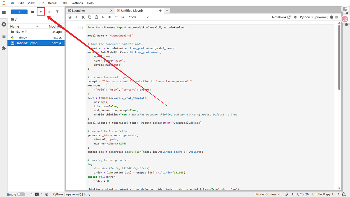Open the Table of Contents sidebar panel
The image size is (350, 197).
click(x=4, y=36)
